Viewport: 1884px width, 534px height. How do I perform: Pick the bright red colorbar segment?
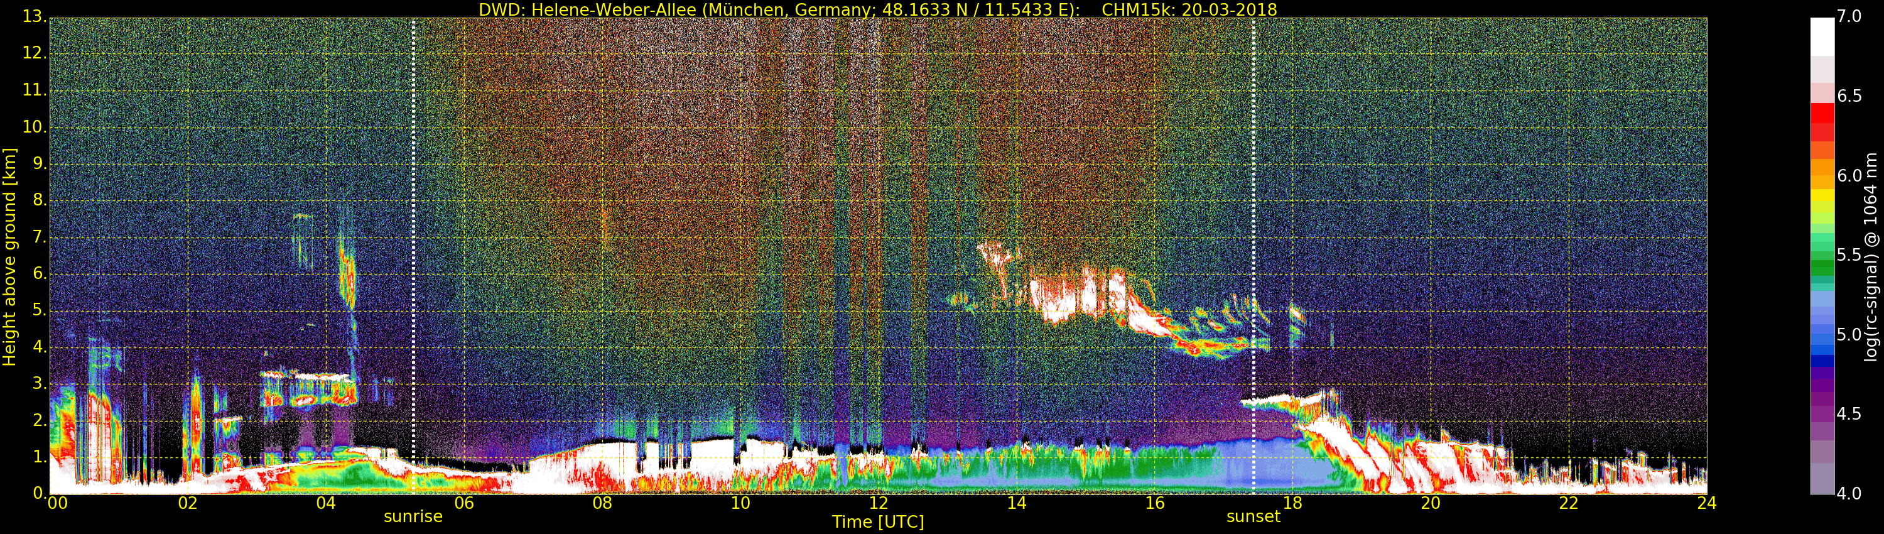1822,113
